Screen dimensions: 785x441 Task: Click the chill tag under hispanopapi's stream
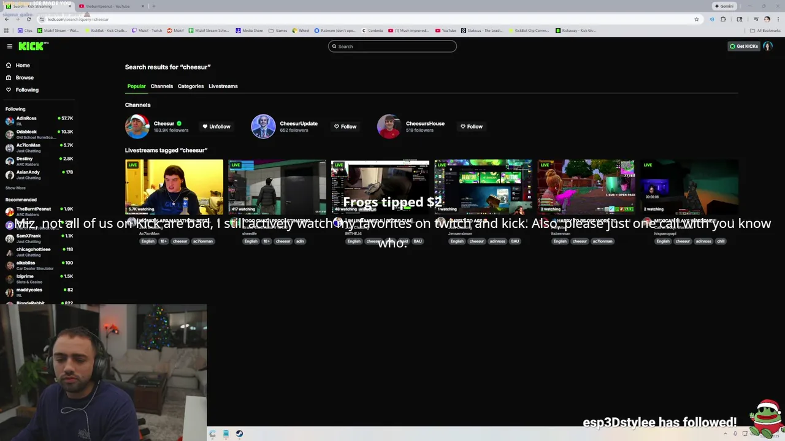coord(721,241)
